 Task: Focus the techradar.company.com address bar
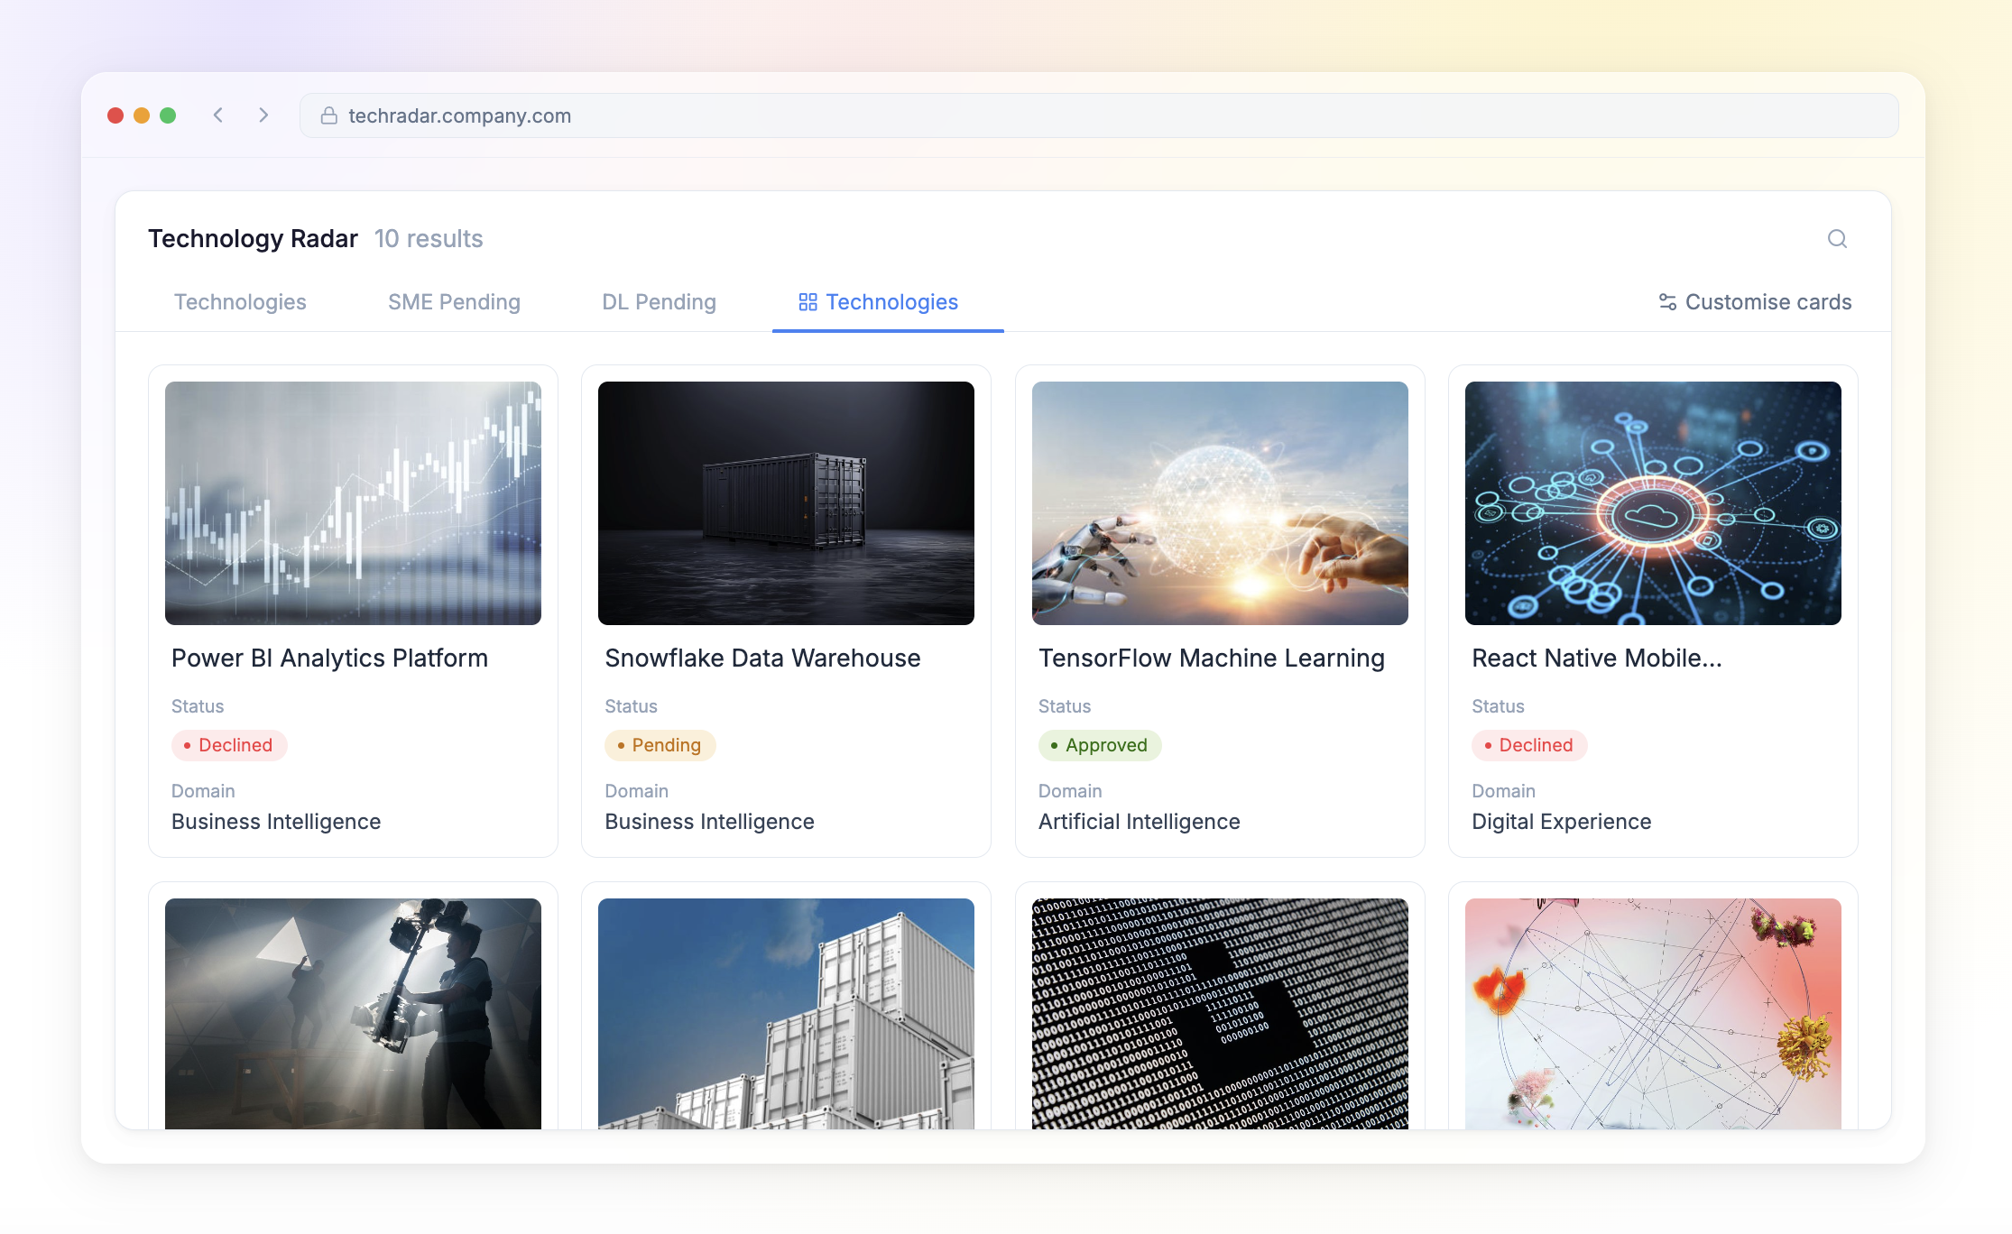(1099, 115)
